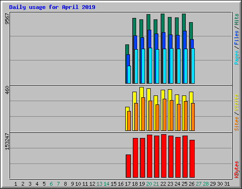Click the green weekend day 27 label
Image resolution: width=242 pixels, height=189 pixels.
[199, 184]
